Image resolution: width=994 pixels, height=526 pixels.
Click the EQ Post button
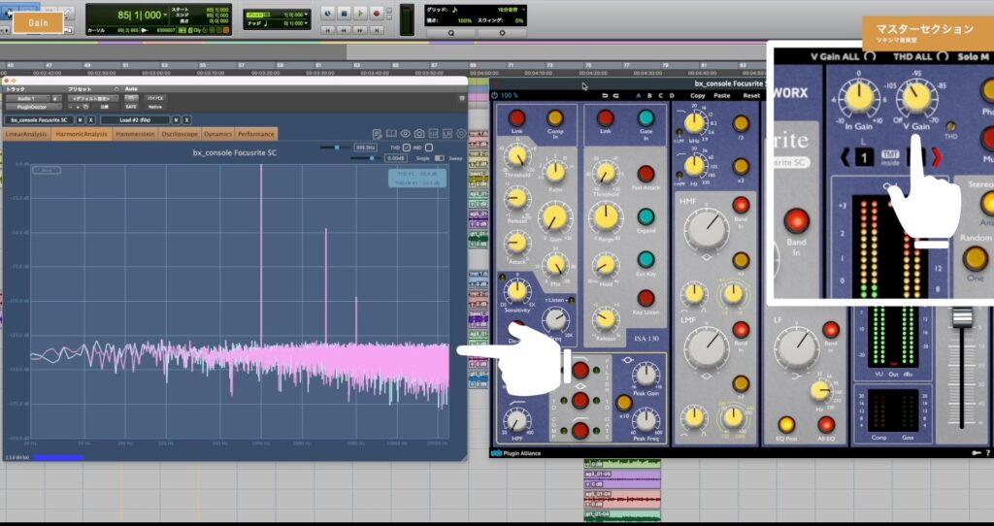(786, 424)
